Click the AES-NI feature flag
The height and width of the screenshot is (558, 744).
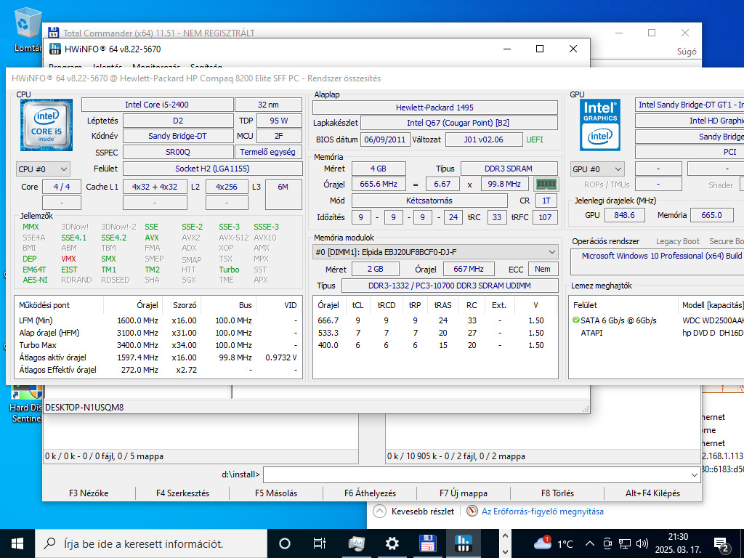tap(35, 280)
